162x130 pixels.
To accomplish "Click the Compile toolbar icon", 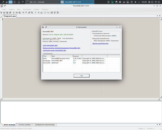I will [41, 12].
